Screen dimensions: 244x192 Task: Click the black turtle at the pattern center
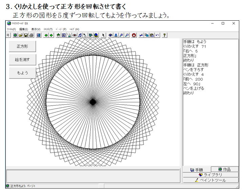coord(93,102)
